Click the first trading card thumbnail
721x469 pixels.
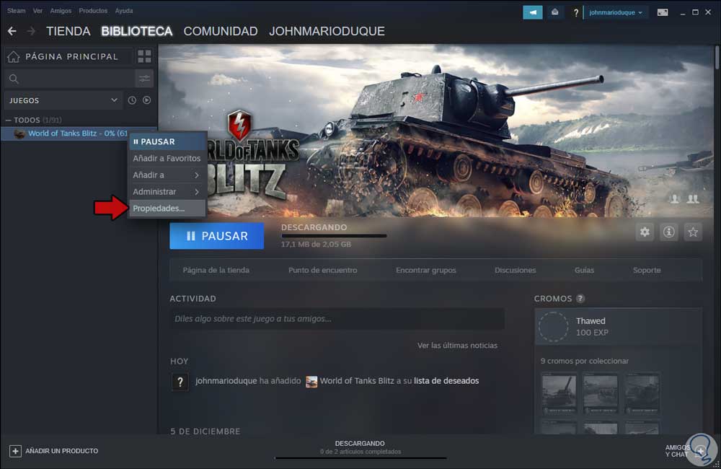[x=559, y=394]
